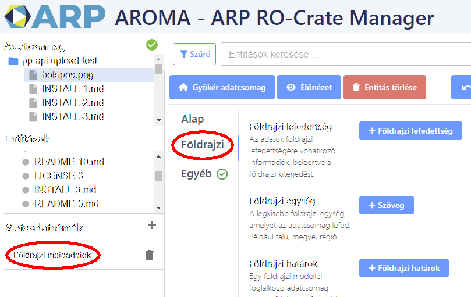Screen dimensions: 471x297
Task: Switch to the Földrajzi tab
Action: point(203,145)
